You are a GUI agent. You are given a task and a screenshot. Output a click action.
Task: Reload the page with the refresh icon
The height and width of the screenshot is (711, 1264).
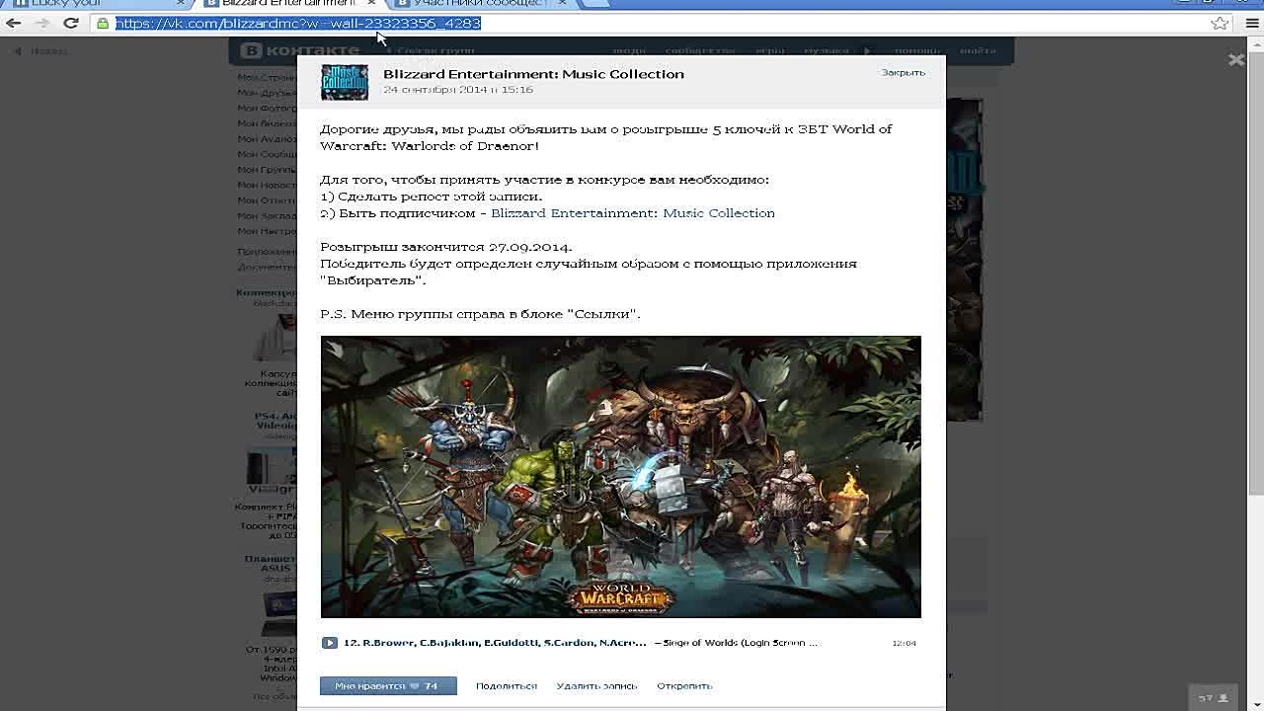[x=70, y=23]
